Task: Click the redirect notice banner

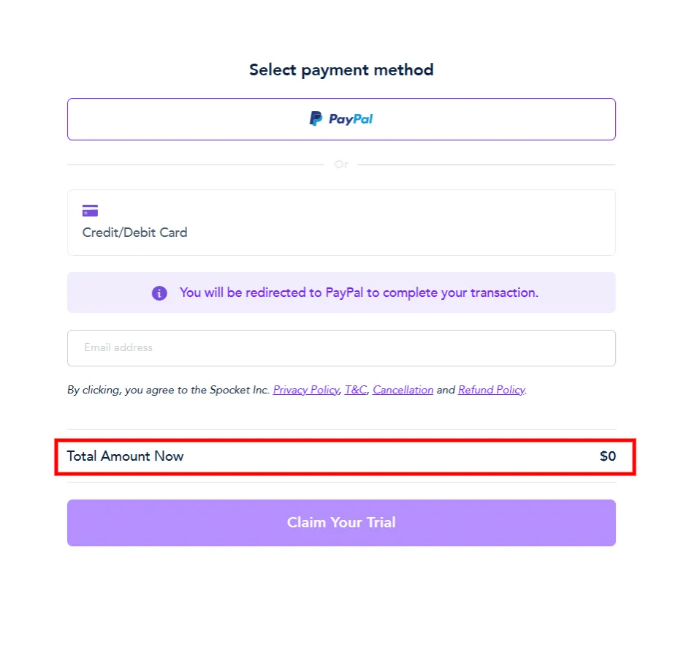Action: (340, 293)
